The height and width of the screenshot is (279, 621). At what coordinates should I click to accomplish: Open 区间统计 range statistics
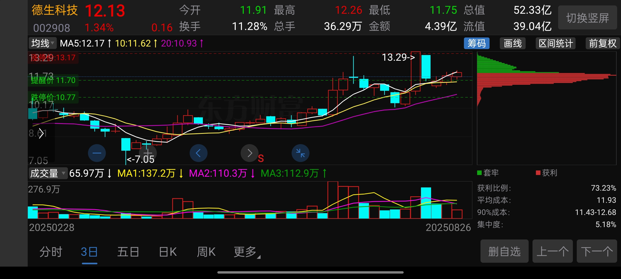(556, 43)
